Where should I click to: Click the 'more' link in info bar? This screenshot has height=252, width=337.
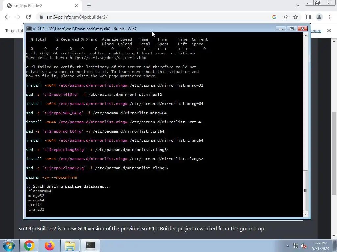pos(316,31)
